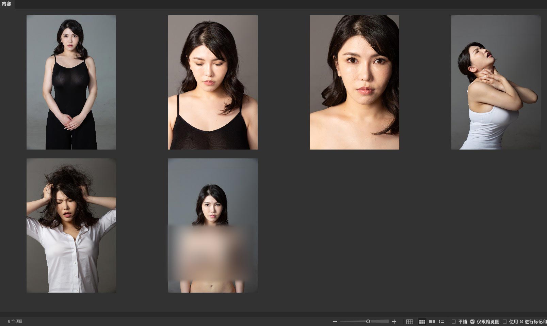The width and height of the screenshot is (547, 326).
Task: Click the lock thumbnail grid icon
Action: pyautogui.click(x=409, y=322)
